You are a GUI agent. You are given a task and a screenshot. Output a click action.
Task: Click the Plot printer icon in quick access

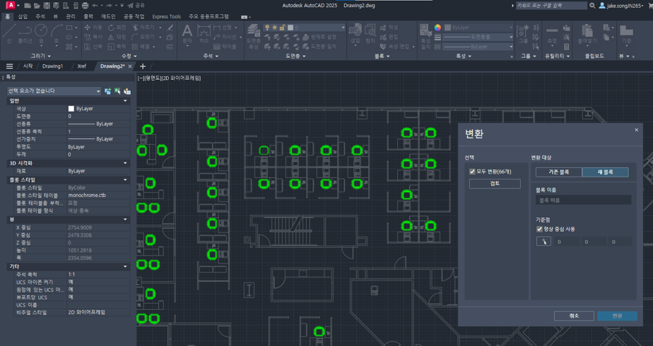tap(85, 6)
